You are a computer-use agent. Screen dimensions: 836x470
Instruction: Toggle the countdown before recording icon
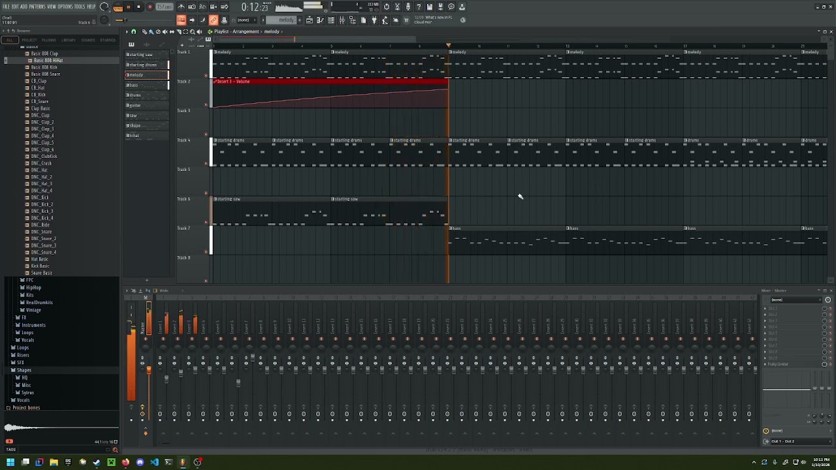click(x=202, y=7)
